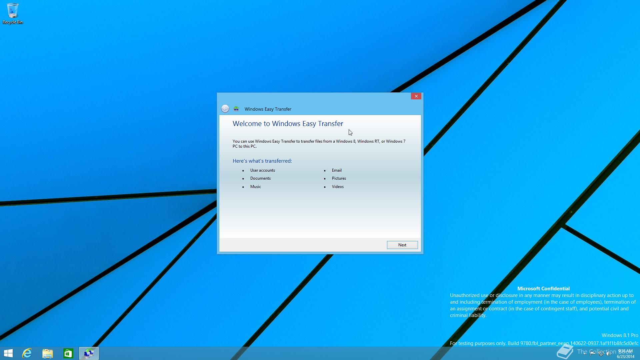640x360 pixels.
Task: Select the Easy Transfer taskbar button
Action: (x=89, y=353)
